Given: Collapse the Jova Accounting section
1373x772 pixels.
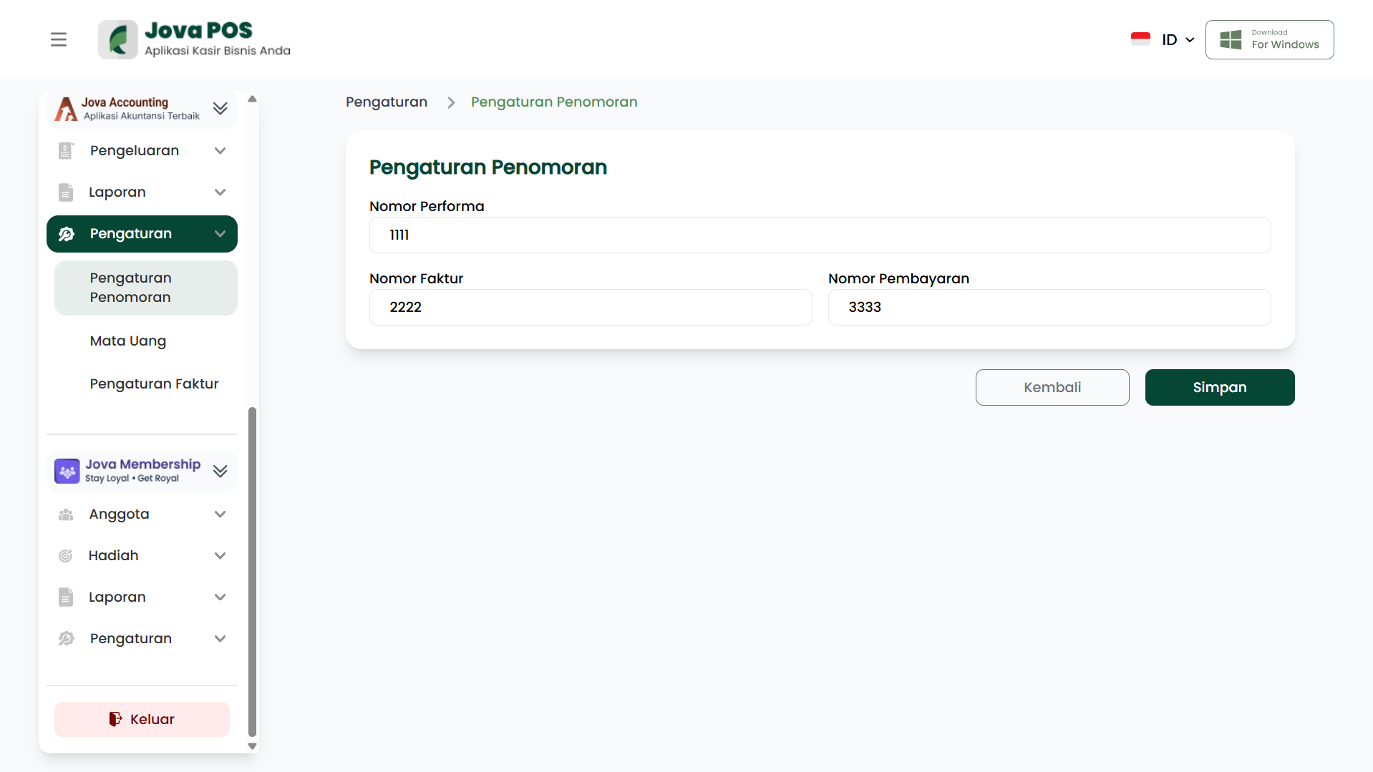Looking at the screenshot, I should click(x=220, y=109).
